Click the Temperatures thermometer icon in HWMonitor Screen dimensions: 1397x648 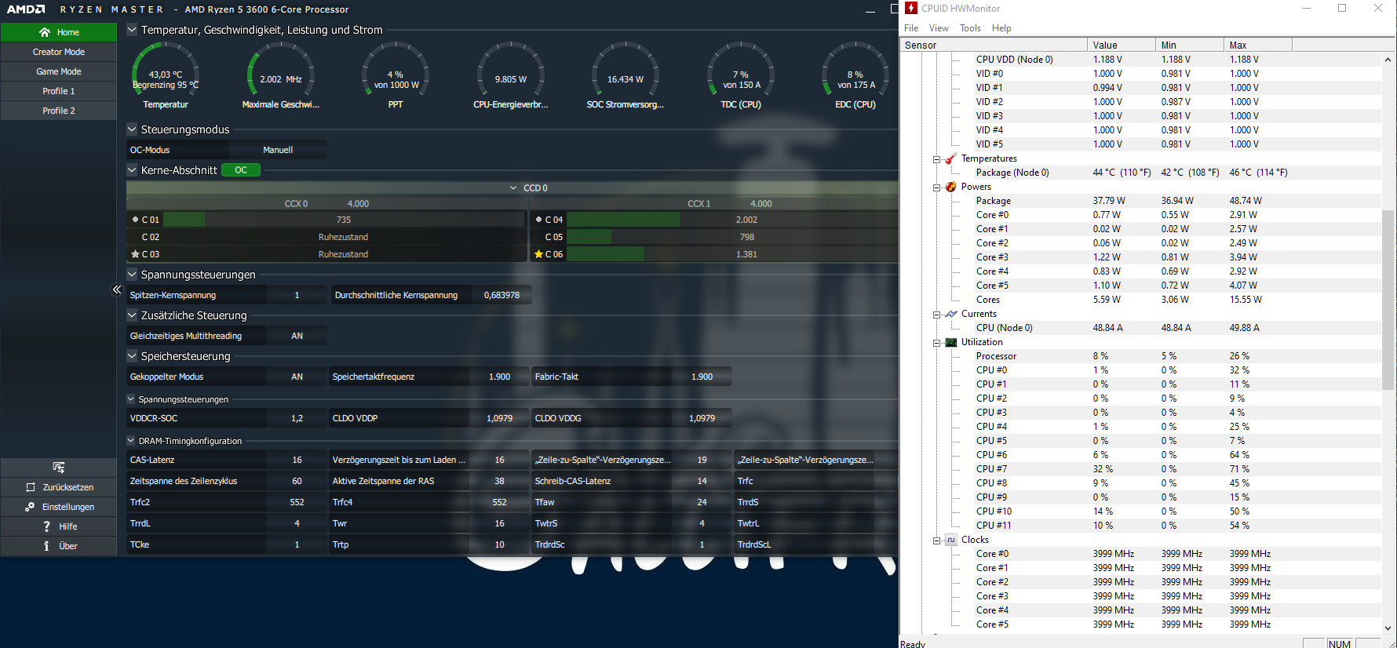point(950,158)
